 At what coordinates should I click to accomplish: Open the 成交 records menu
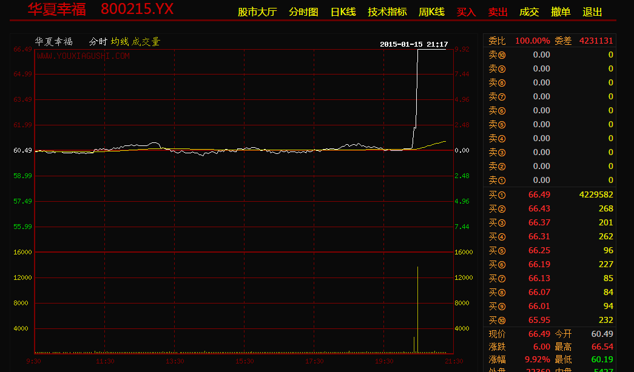click(x=529, y=12)
